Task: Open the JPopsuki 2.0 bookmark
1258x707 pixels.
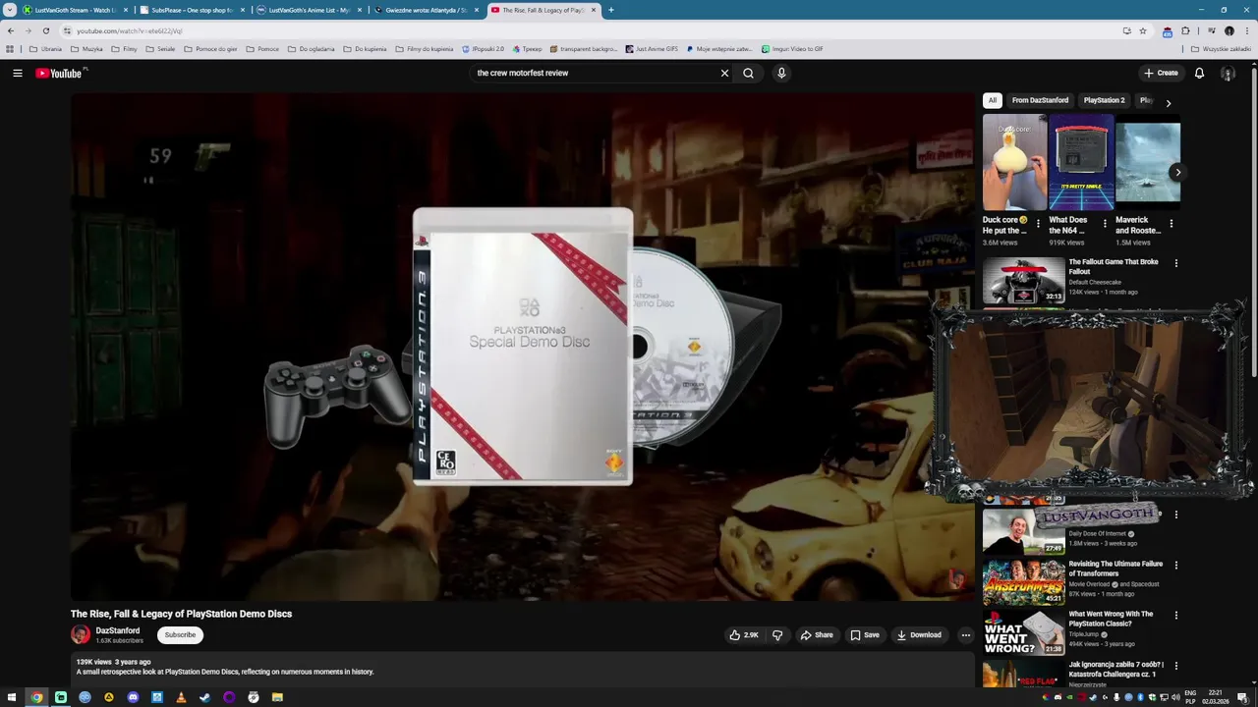Action: point(483,48)
